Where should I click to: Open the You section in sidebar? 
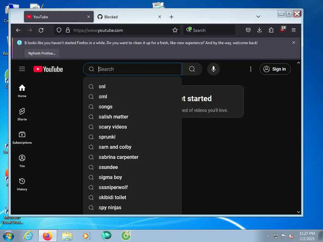[22, 161]
